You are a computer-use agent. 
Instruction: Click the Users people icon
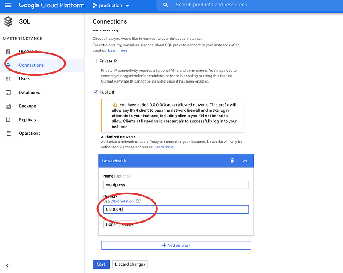(8, 79)
